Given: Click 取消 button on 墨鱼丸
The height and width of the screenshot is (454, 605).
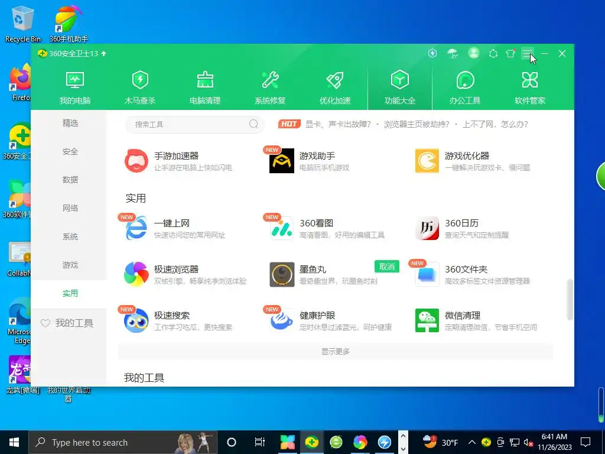Looking at the screenshot, I should click(386, 267).
